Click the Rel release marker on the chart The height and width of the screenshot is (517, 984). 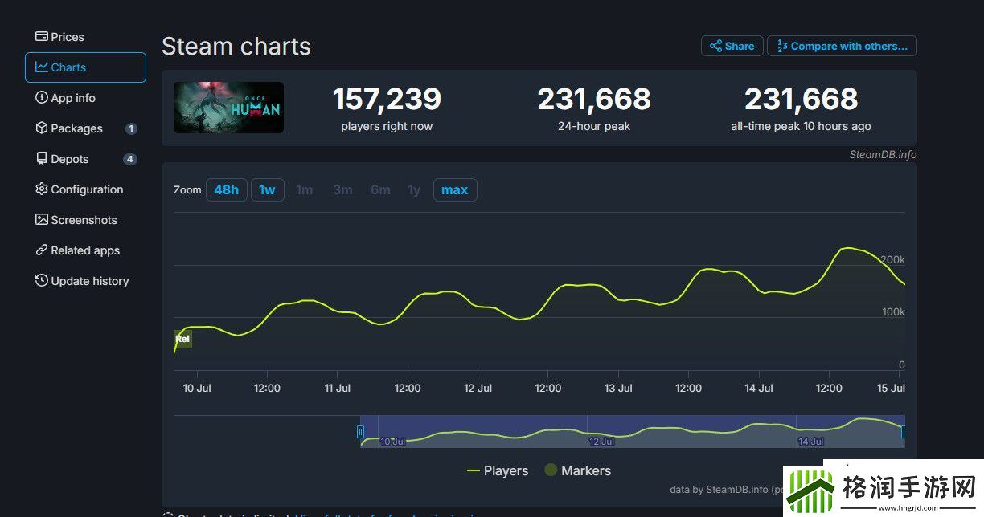[182, 339]
